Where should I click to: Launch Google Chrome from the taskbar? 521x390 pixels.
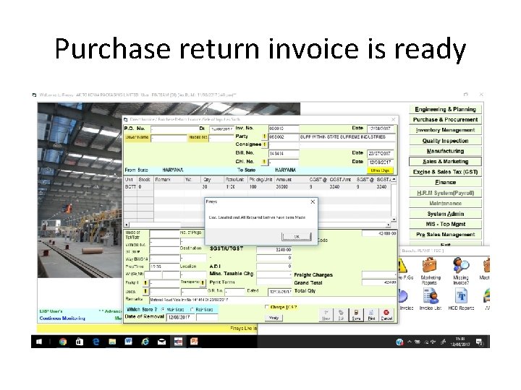(63, 342)
